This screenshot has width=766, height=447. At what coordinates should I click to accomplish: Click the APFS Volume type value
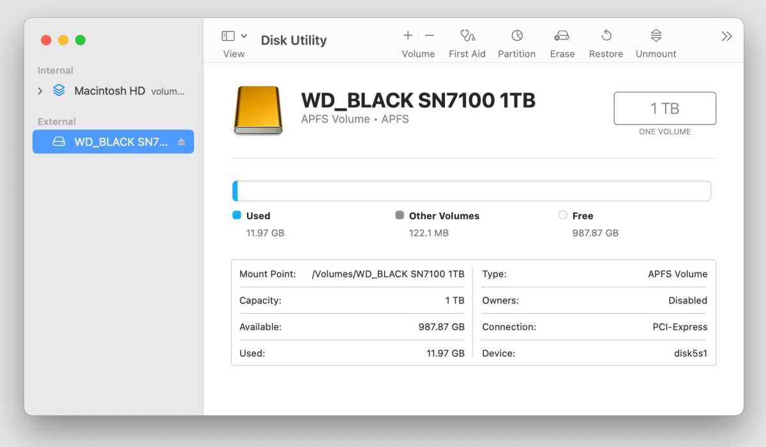(x=678, y=274)
